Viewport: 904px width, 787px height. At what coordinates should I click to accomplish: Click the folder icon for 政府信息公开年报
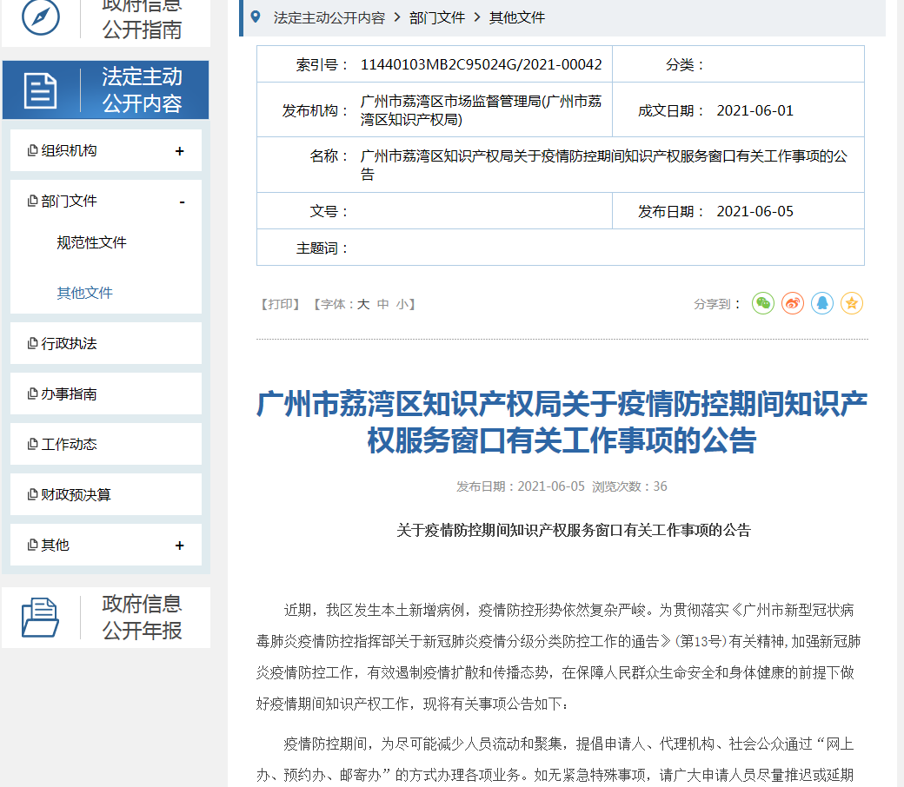(40, 618)
